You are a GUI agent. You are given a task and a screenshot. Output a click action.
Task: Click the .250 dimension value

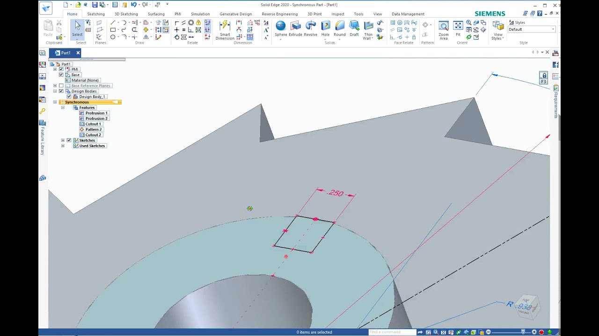tap(336, 193)
